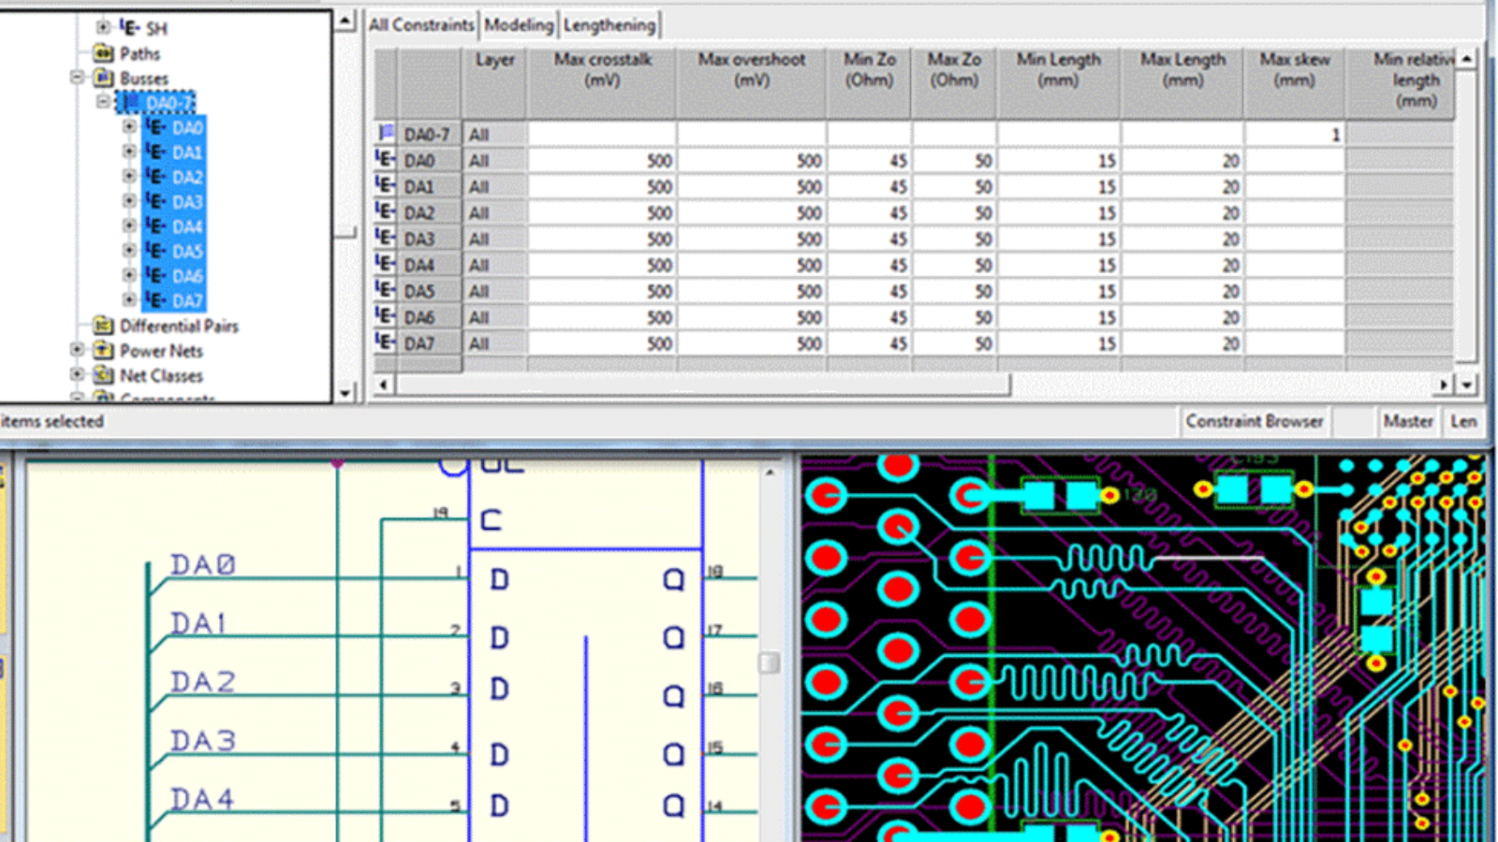
Task: Click the DA2 net label in schematic
Action: 203,682
